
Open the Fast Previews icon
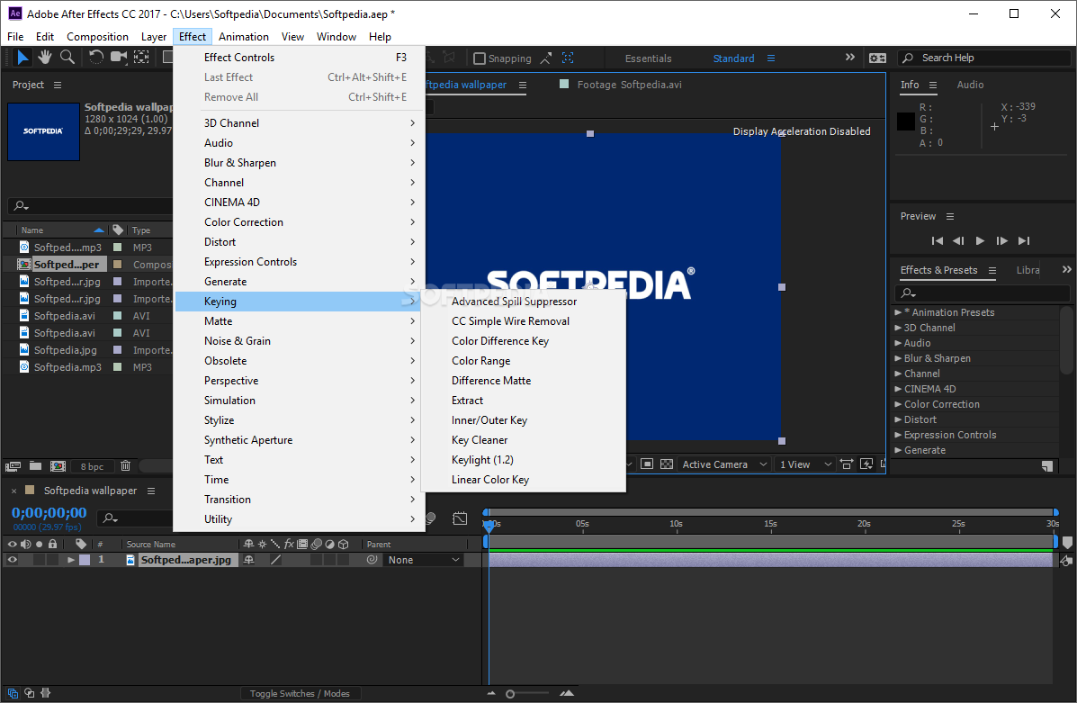[x=866, y=464]
